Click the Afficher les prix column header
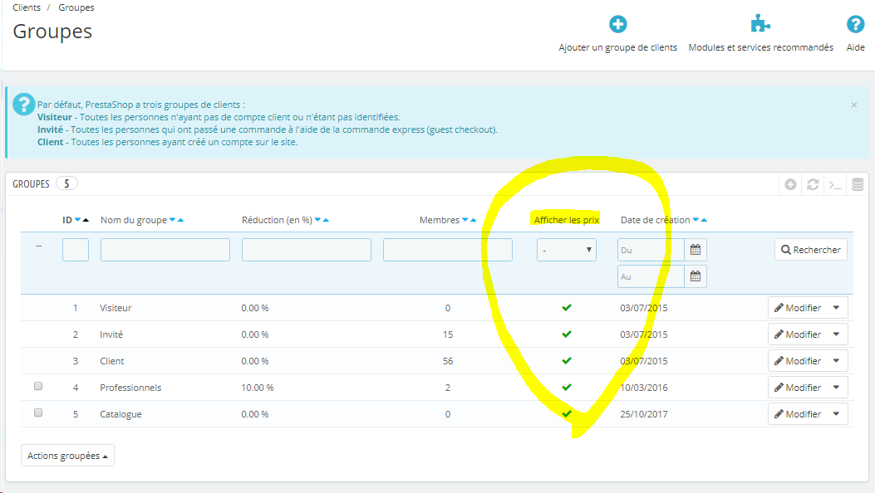 point(567,220)
